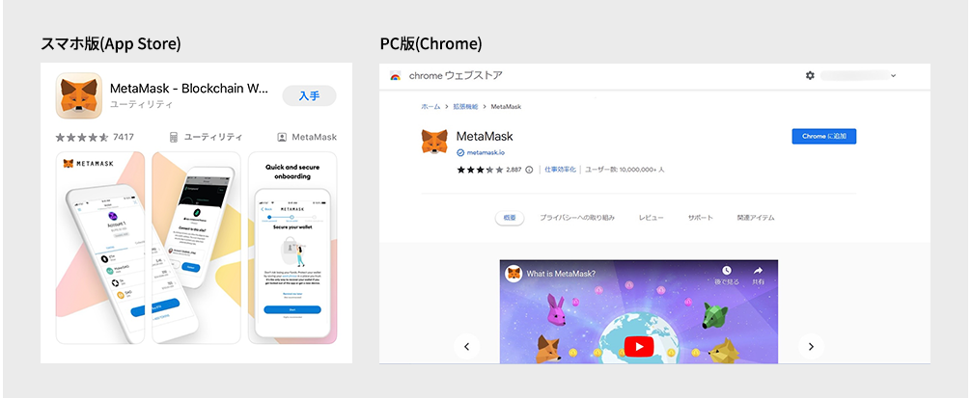Click the rating info icon beside 2,887

pos(529,170)
